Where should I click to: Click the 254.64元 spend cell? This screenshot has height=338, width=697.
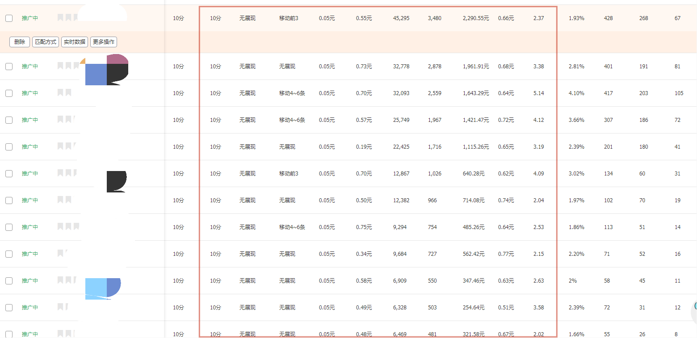[x=474, y=308]
